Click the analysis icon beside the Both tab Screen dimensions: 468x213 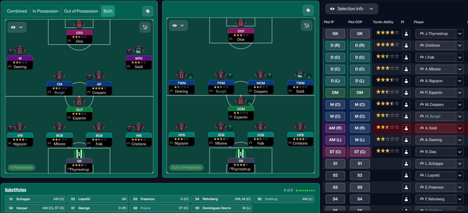click(x=147, y=11)
